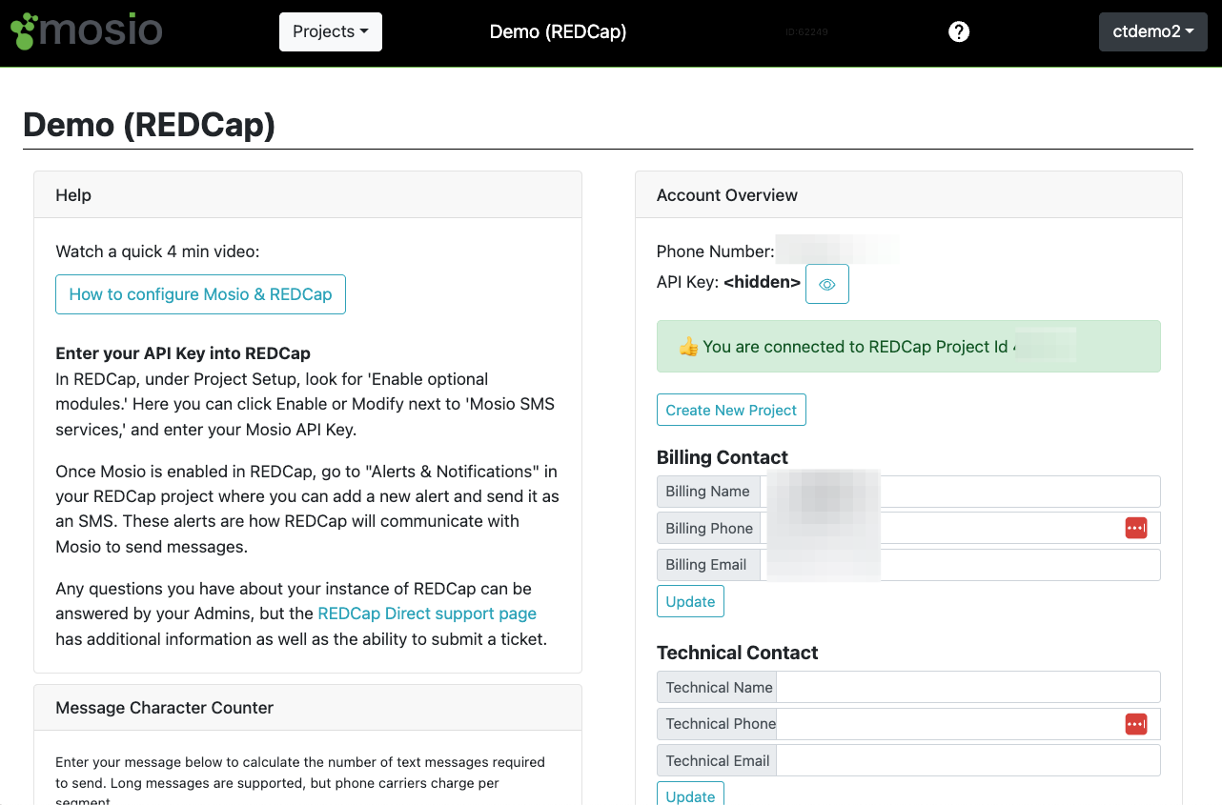
Task: Click the Mosio logo
Action: click(x=86, y=31)
